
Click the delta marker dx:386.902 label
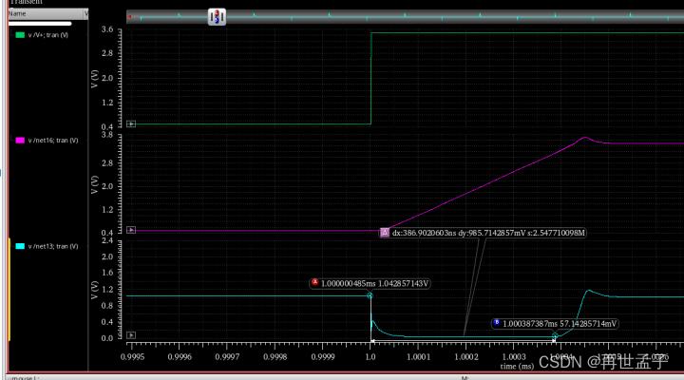483,233
